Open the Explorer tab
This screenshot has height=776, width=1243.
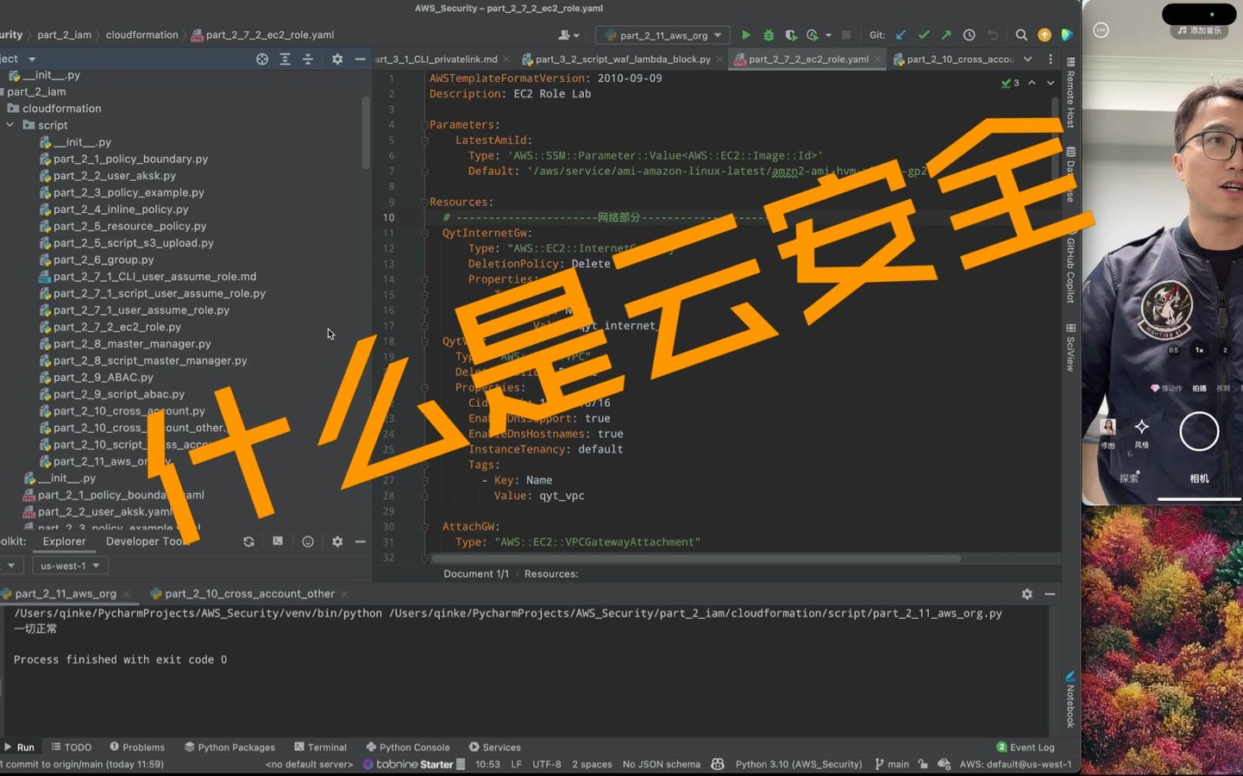pos(65,541)
